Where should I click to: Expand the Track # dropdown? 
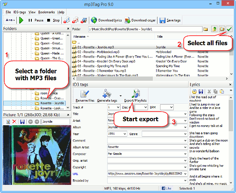pos(118,107)
